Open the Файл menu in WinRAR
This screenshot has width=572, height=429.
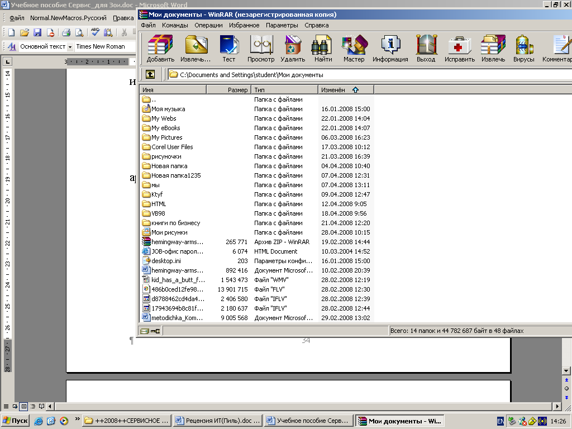pyautogui.click(x=148, y=25)
